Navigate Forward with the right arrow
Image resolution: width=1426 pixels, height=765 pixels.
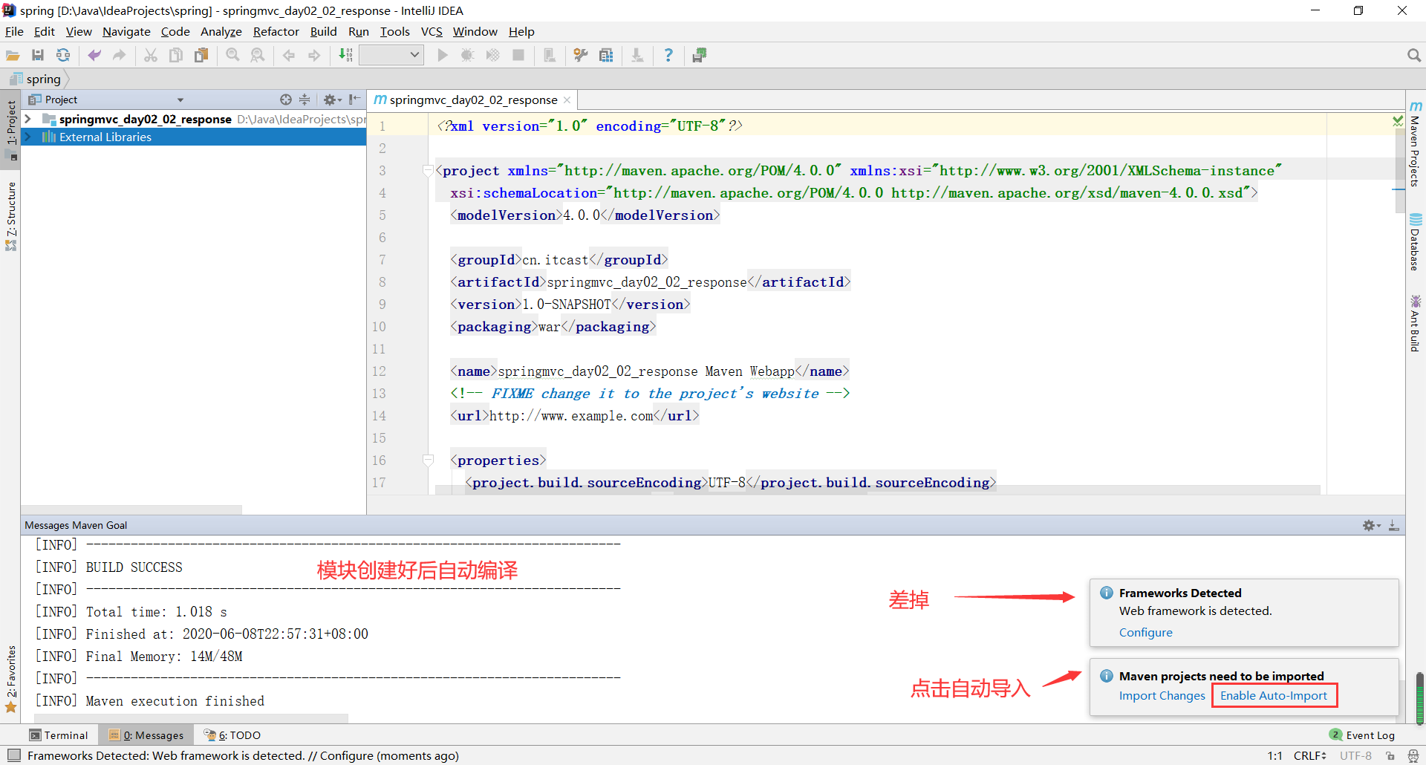tap(314, 55)
